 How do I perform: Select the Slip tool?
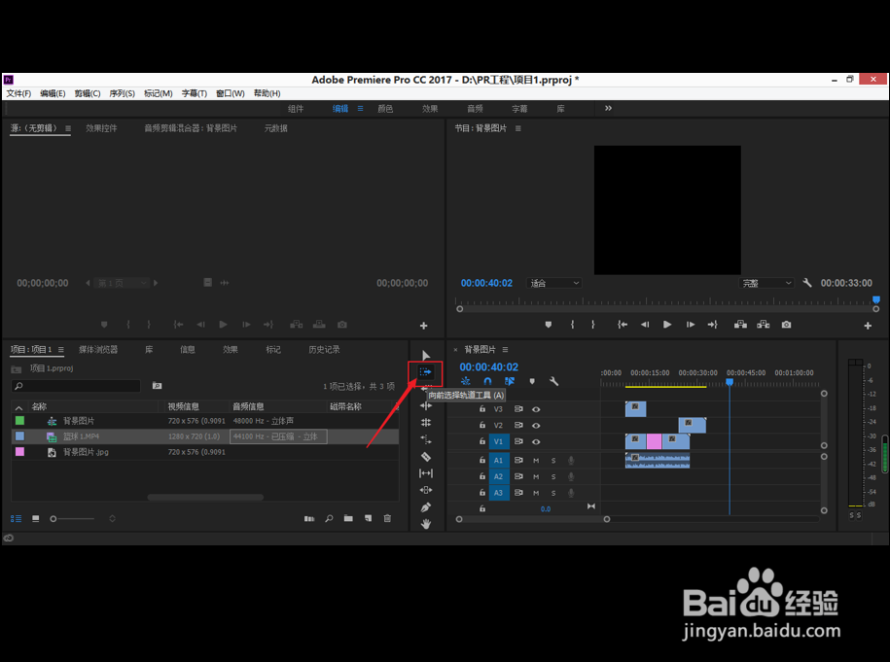[426, 473]
